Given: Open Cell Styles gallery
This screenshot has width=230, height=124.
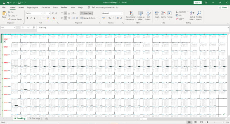Looking at the screenshot, I should click(x=148, y=16).
